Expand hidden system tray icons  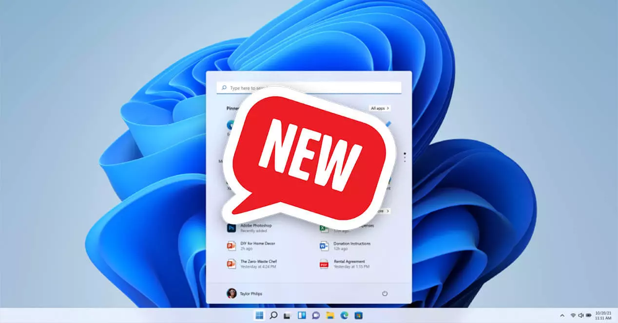[x=562, y=315]
